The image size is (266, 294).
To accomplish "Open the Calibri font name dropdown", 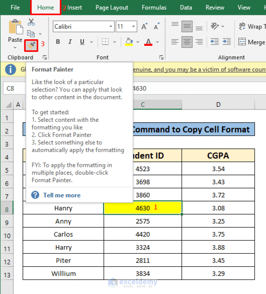I will [x=111, y=26].
